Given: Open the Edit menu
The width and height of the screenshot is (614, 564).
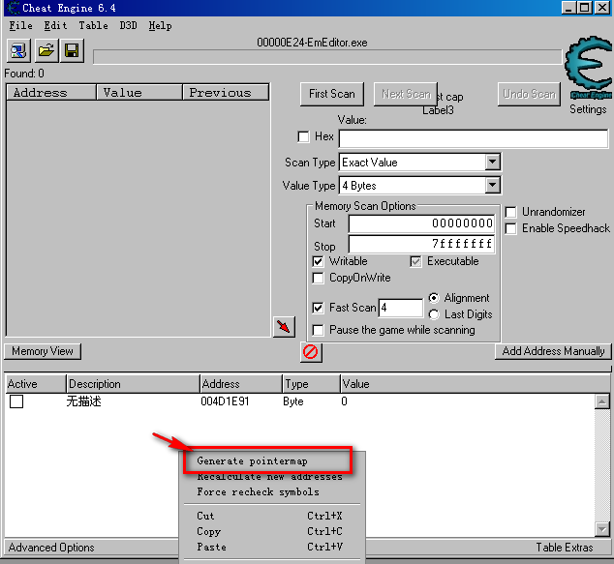Looking at the screenshot, I should 55,26.
